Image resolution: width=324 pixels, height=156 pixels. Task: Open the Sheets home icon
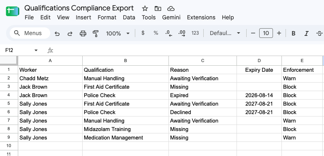click(x=13, y=11)
